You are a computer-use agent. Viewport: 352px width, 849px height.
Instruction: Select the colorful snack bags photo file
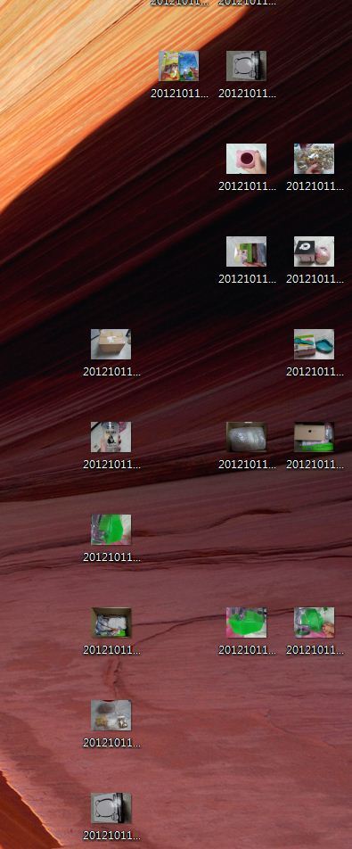click(x=179, y=67)
